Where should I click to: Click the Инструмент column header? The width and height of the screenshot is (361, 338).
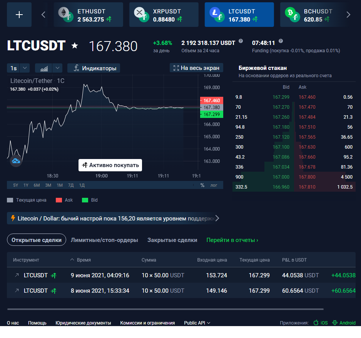(x=26, y=260)
